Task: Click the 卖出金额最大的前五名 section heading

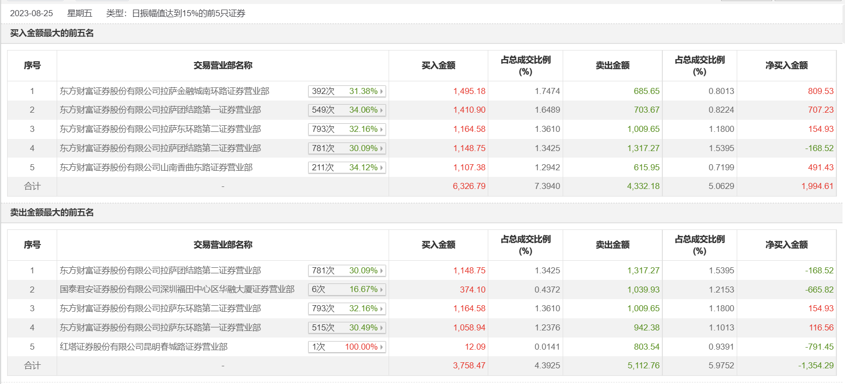Action: 52,213
